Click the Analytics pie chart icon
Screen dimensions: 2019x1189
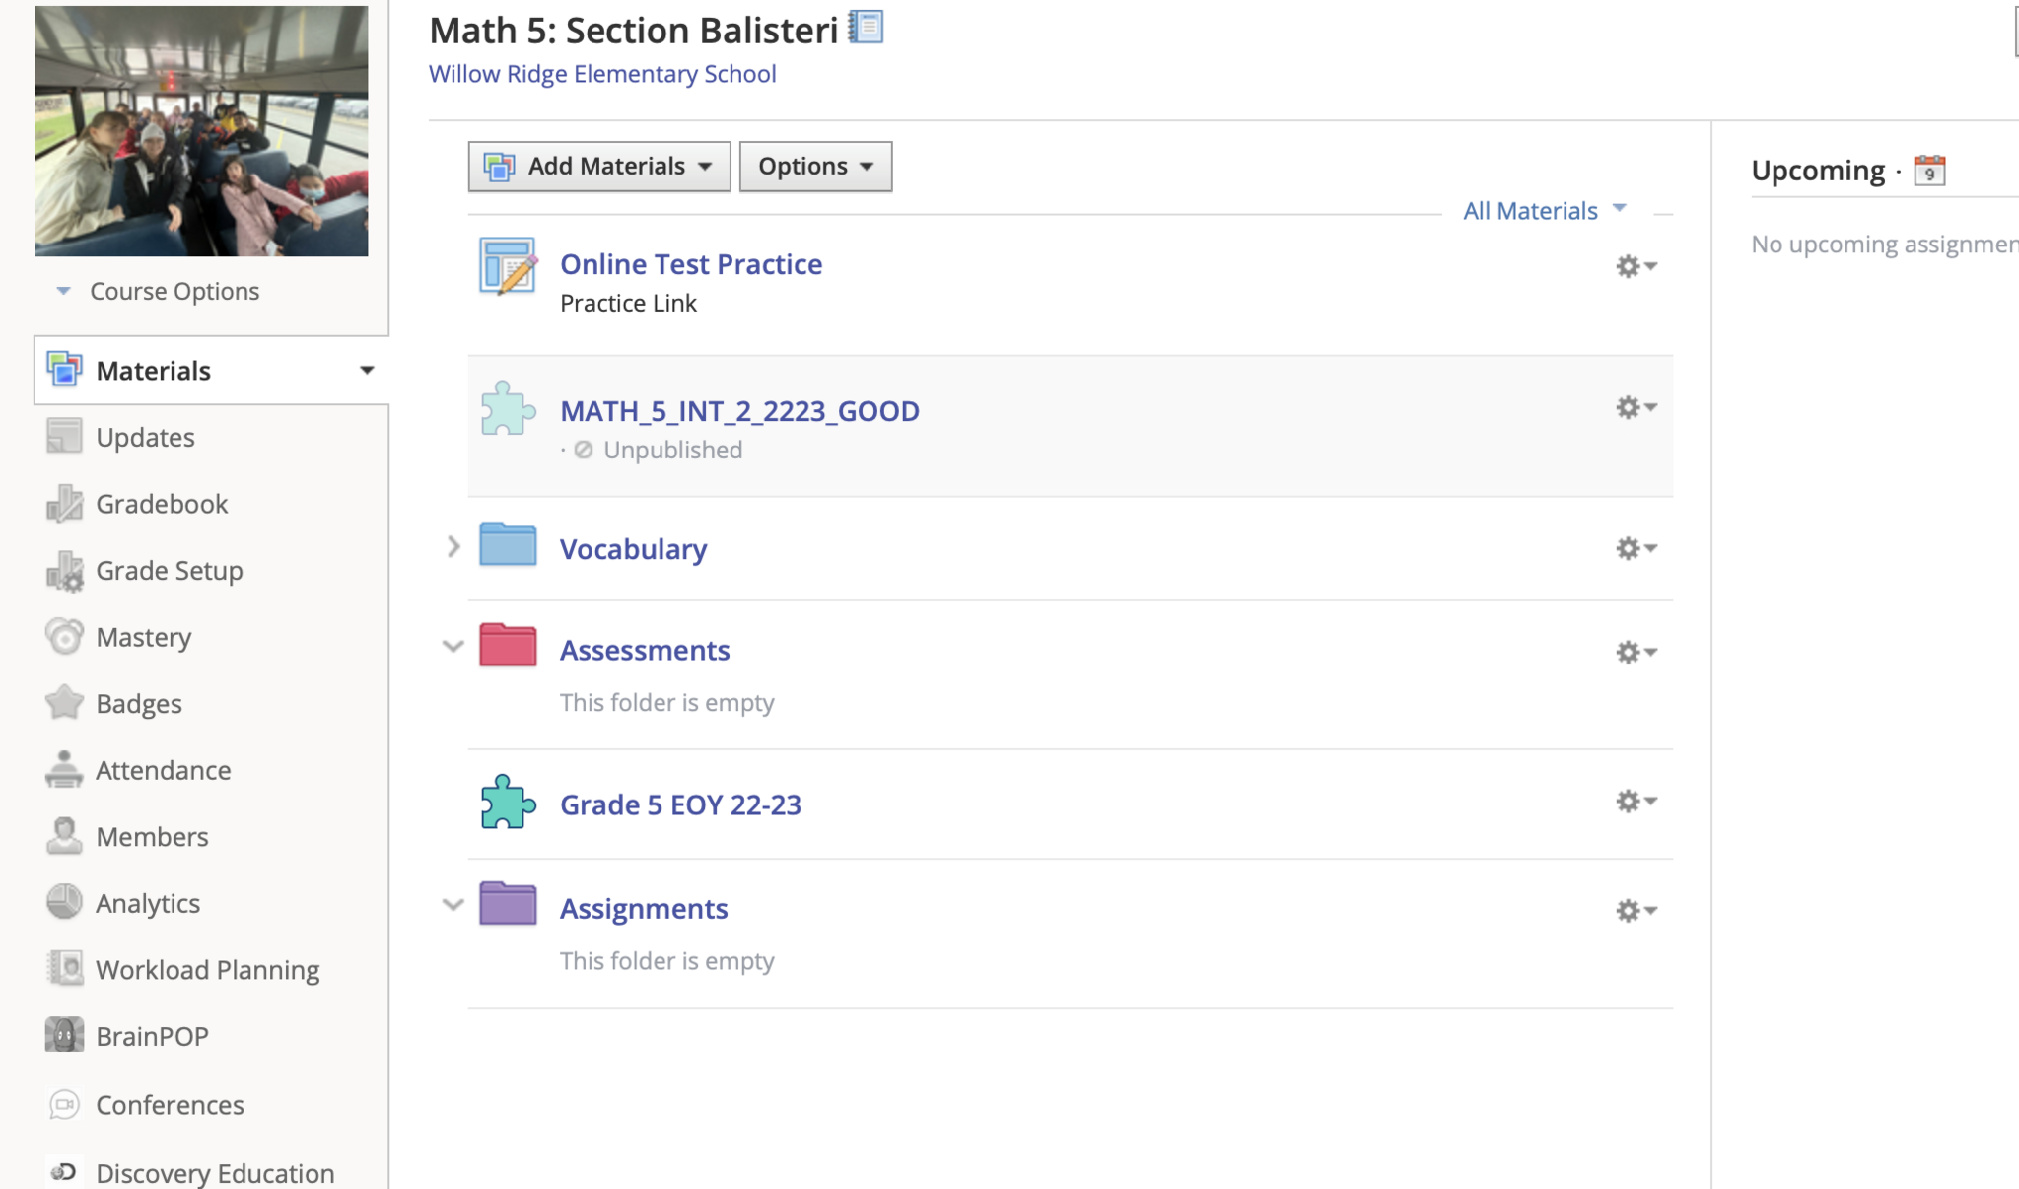pyautogui.click(x=65, y=902)
